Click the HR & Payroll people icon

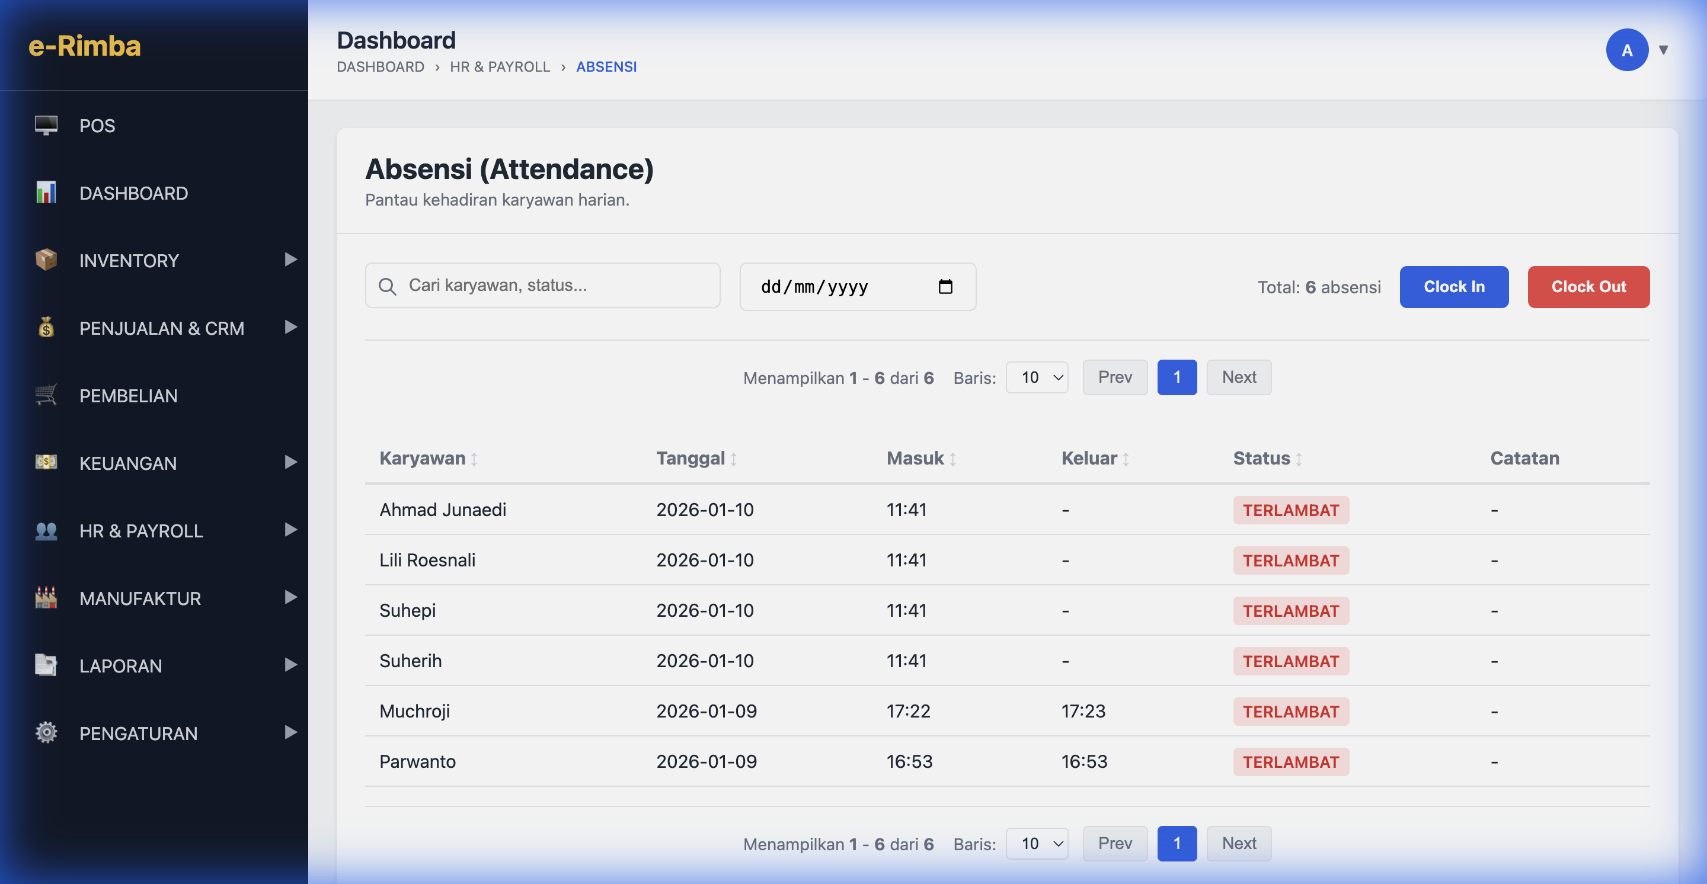pyautogui.click(x=45, y=530)
